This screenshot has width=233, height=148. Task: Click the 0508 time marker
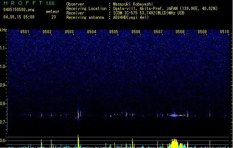[x=180, y=32]
